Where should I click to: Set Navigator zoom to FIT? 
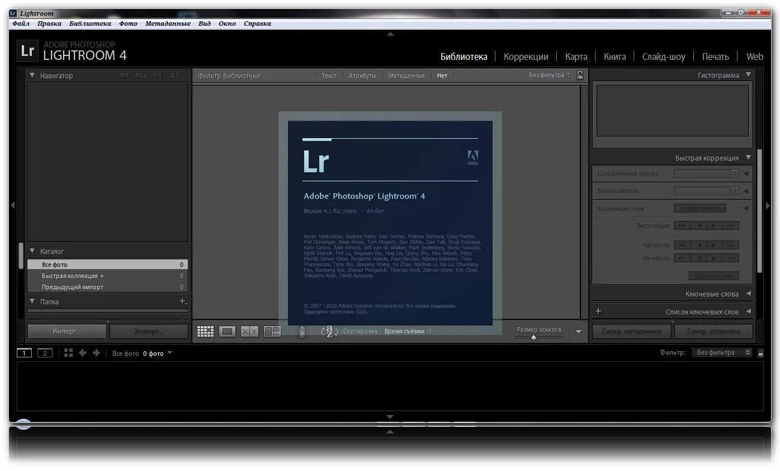point(124,76)
